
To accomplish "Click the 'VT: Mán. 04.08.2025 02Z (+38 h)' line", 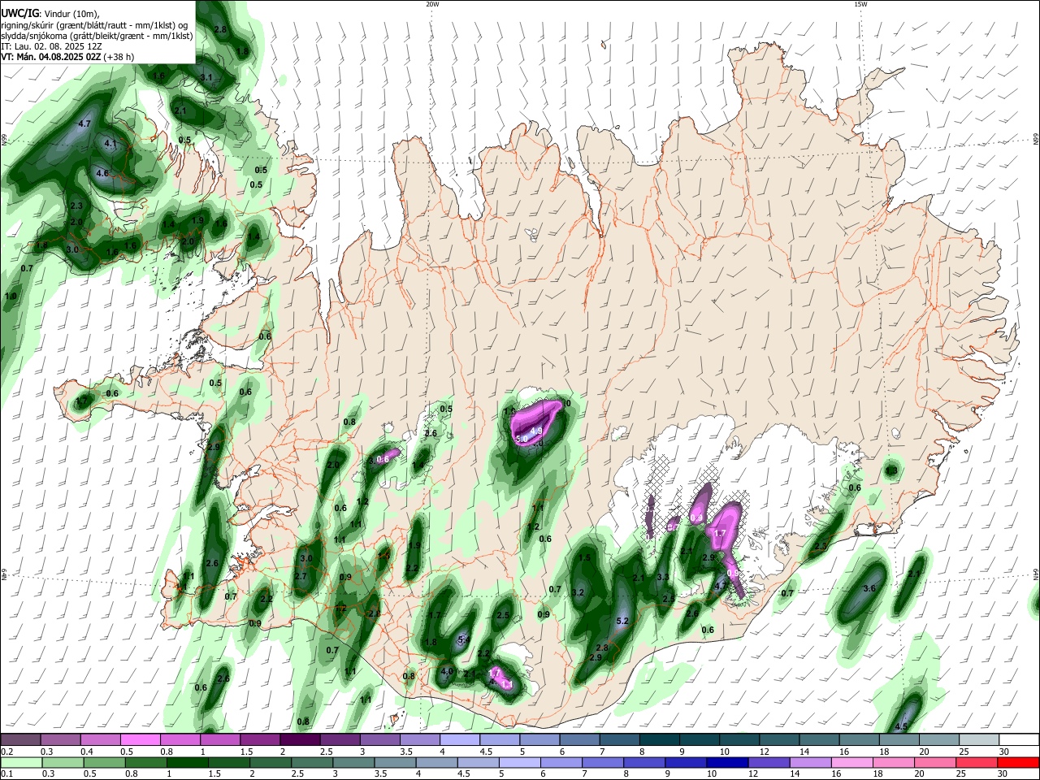I will point(68,57).
